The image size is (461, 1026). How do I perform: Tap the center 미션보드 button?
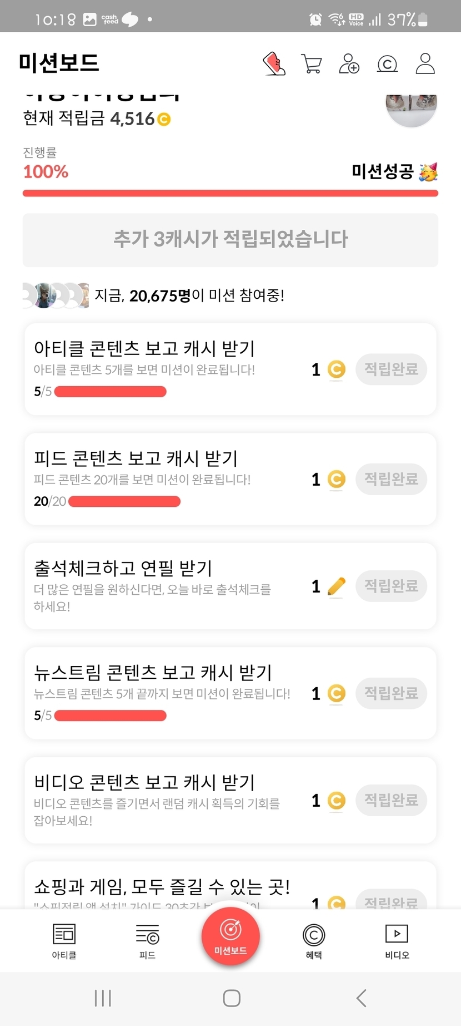tap(231, 935)
